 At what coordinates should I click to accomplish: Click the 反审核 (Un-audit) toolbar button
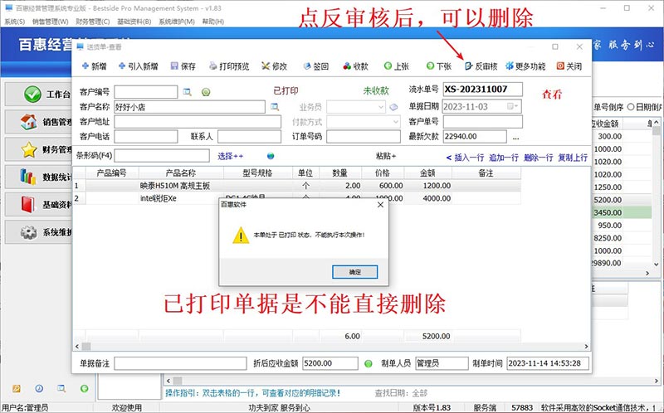pos(481,66)
